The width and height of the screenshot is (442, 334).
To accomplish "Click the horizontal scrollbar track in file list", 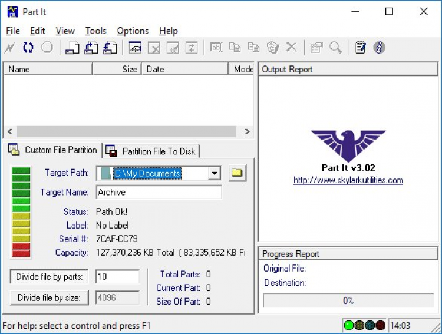I will pyautogui.click(x=126, y=131).
